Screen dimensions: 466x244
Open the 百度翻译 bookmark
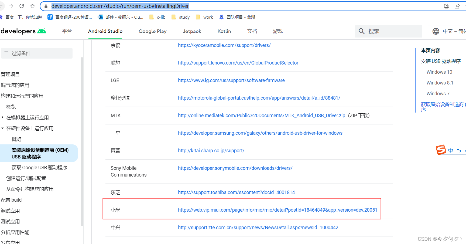coord(70,17)
